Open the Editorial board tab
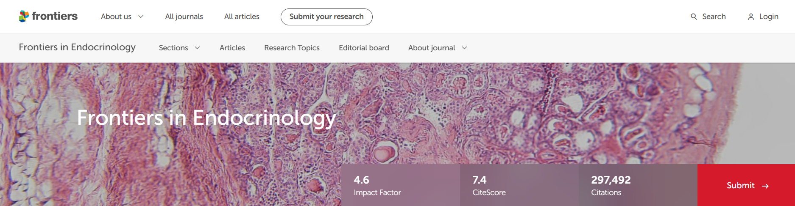795x206 pixels. click(x=364, y=48)
